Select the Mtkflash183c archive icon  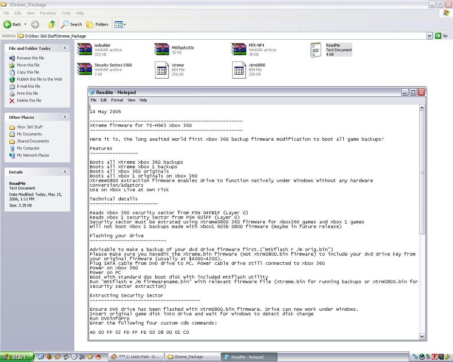click(x=162, y=49)
